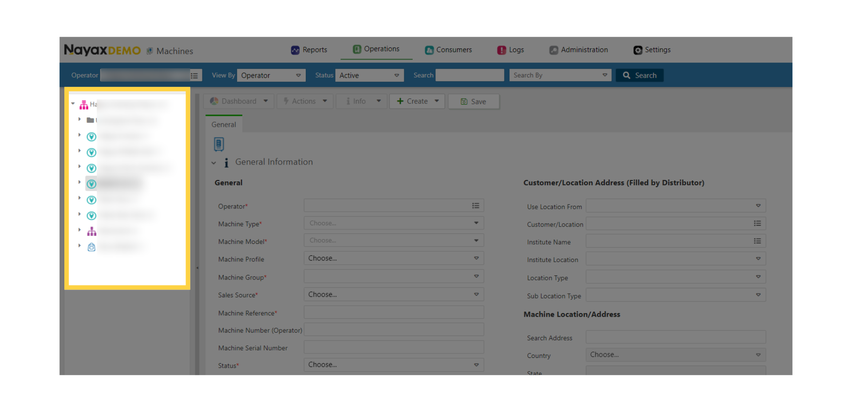The image size is (852, 412).
Task: Open Operator field list picker icon
Action: [476, 206]
